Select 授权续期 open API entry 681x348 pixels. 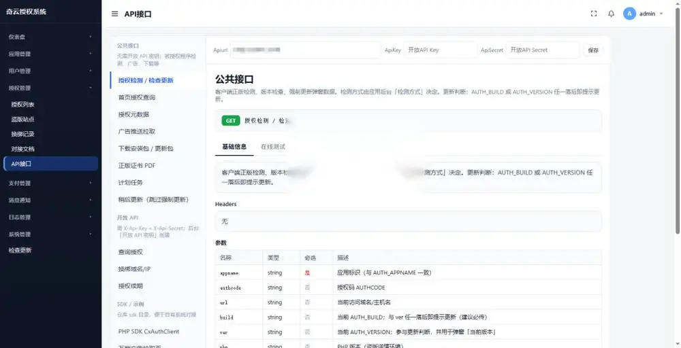tap(158, 286)
